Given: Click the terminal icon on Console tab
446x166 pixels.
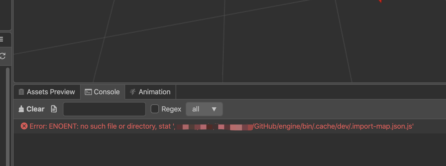Looking at the screenshot, I should click(x=88, y=92).
